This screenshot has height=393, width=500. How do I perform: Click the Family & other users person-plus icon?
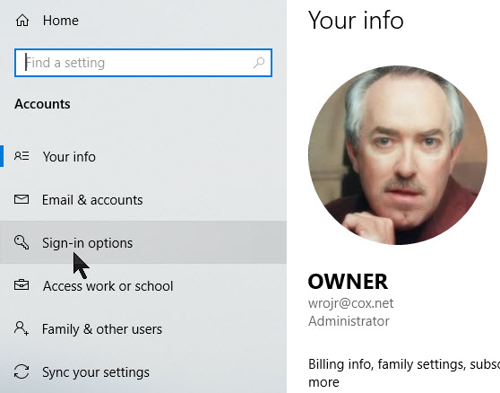point(22,328)
